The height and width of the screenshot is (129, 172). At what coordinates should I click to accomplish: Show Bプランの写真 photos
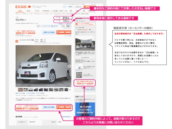click(40, 93)
